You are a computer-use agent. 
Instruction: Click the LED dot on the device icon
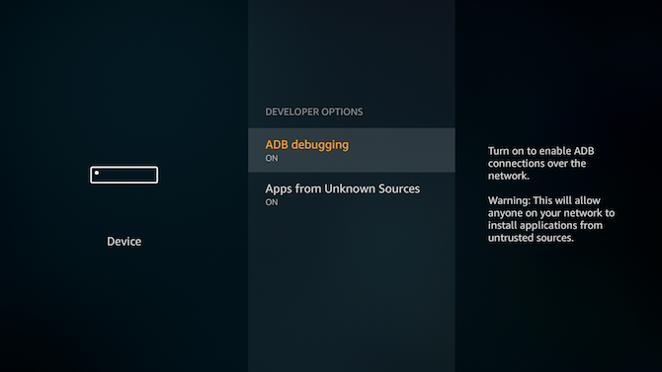[97, 173]
